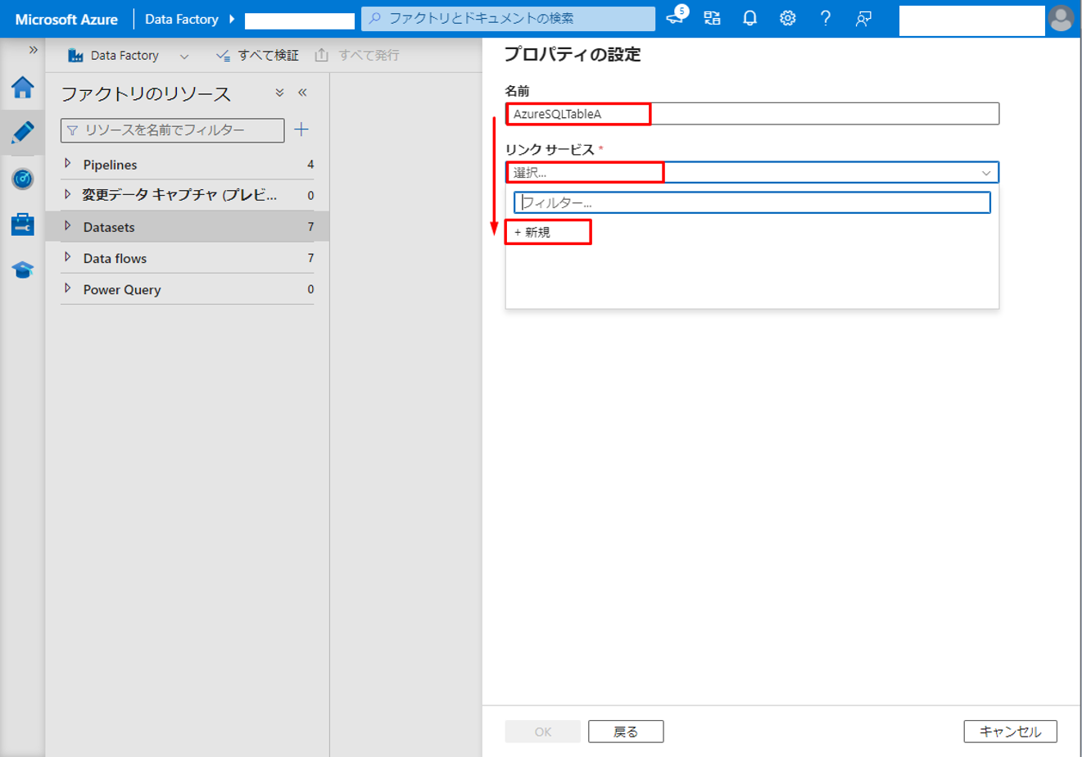
Task: Open the リンク サービス dropdown
Action: pos(751,173)
